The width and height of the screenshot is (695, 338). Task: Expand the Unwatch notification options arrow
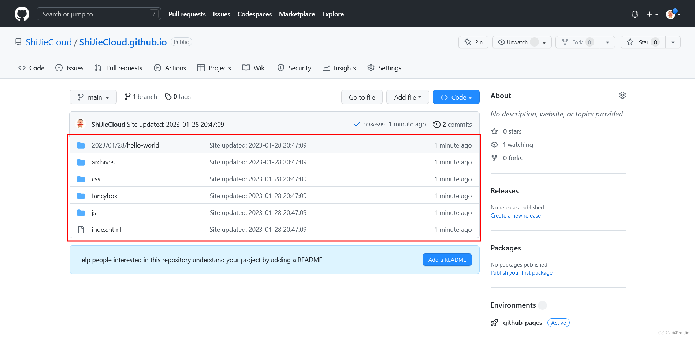point(545,42)
